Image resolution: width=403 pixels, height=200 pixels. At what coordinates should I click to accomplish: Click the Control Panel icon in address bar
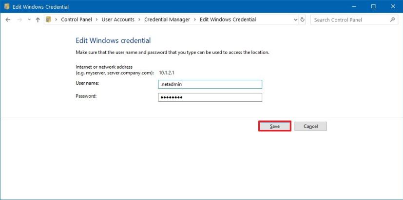(x=48, y=19)
